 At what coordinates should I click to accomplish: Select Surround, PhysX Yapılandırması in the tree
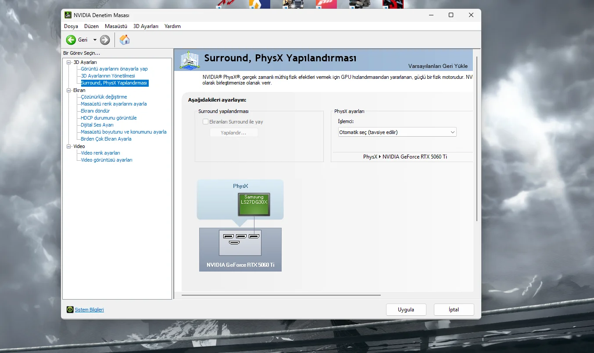(114, 83)
